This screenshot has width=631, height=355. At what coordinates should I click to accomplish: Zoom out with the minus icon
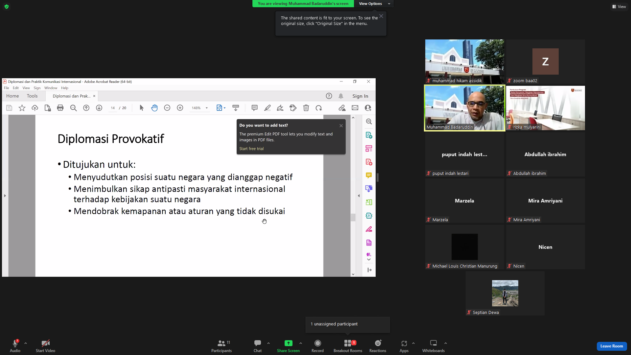pos(167,108)
